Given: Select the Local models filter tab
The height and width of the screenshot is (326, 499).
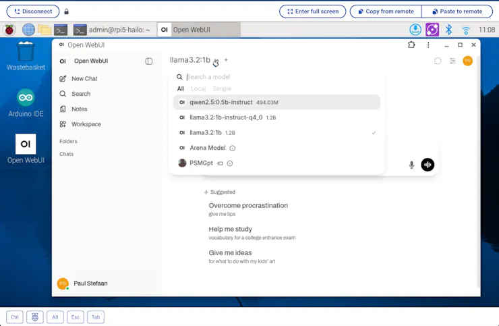Looking at the screenshot, I should 198,88.
